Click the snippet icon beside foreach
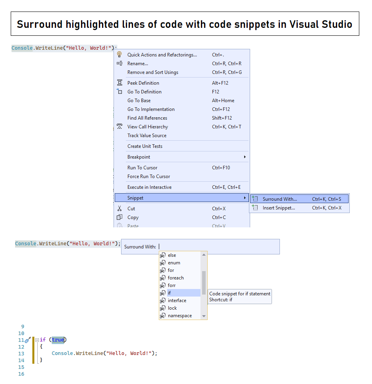The image size is (372, 384). (163, 278)
